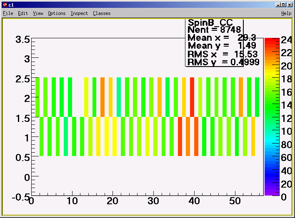Click the ROOT icon in title bar
Viewport: 295px width, 218px height.
pyautogui.click(x=5, y=5)
